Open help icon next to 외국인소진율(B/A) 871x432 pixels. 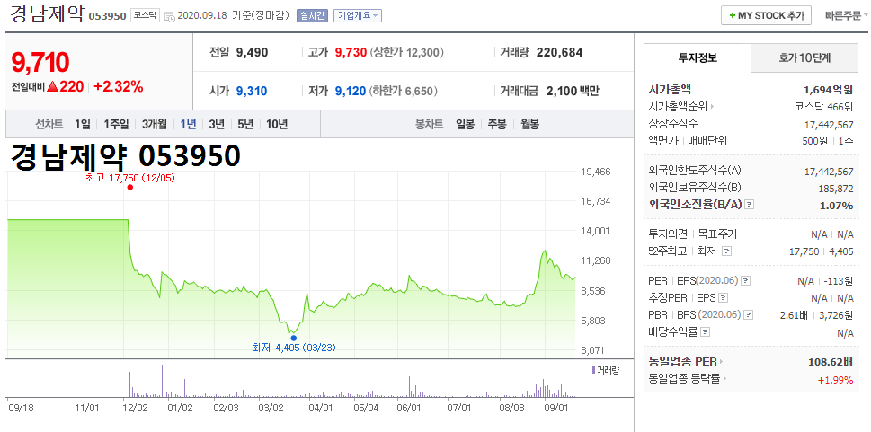pyautogui.click(x=750, y=205)
